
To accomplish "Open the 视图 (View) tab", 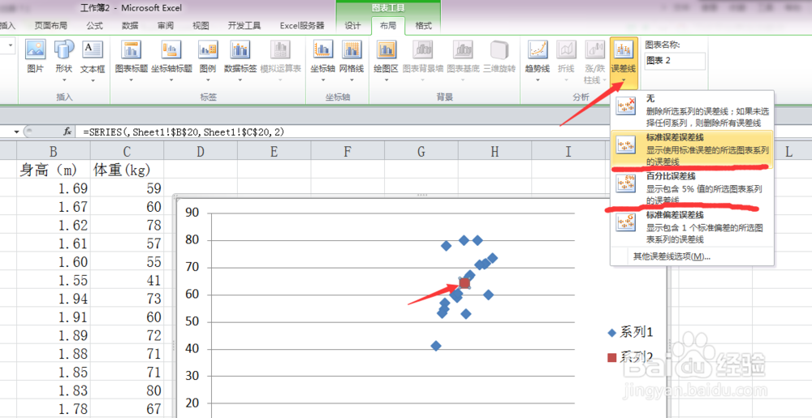I will (x=201, y=26).
